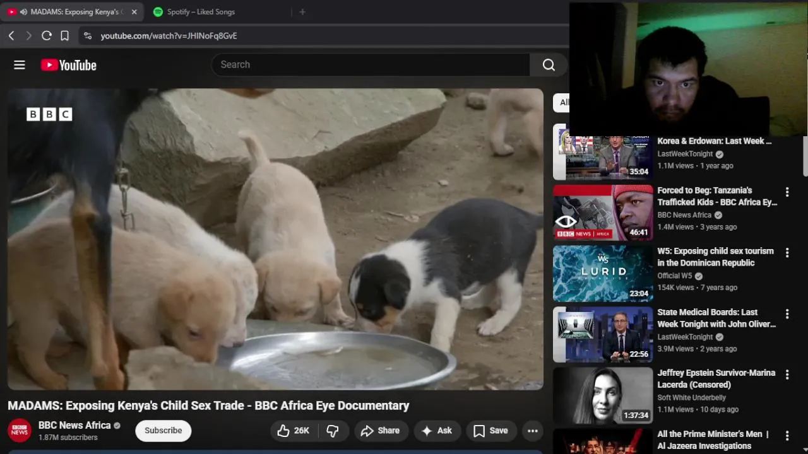Click the Jeffrey Epstein Survivor-Marina Lacerda title

[716, 379]
